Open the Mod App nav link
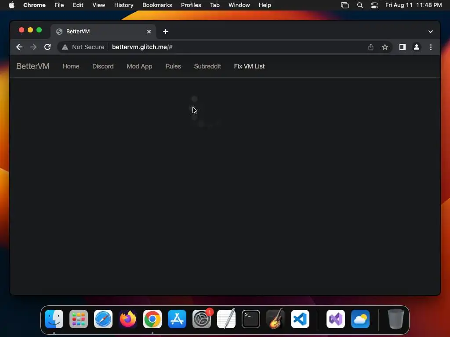The width and height of the screenshot is (450, 337). click(139, 66)
